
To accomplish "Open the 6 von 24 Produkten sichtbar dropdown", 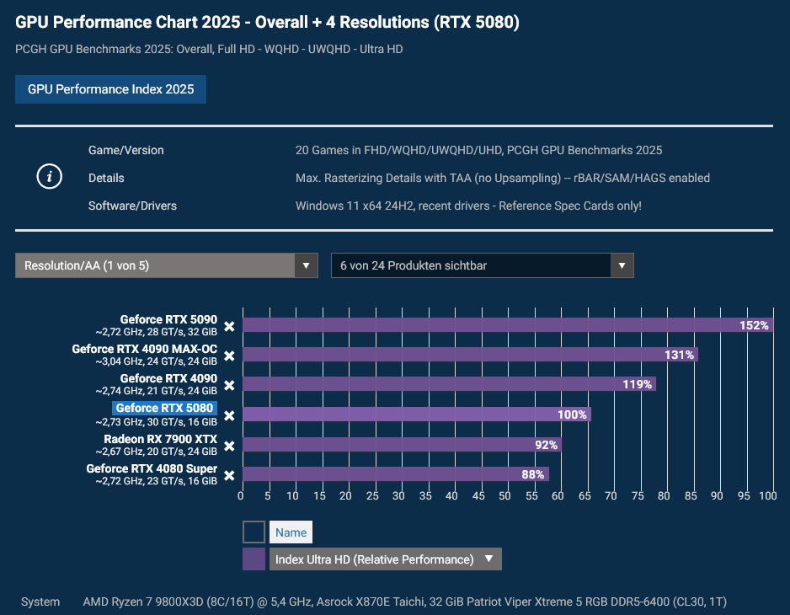I will [482, 265].
